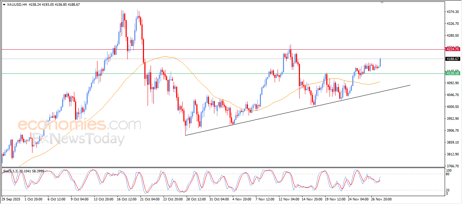The image size is (462, 204).
Task: Click the 4046.70 price axis label
Action: point(453,95)
